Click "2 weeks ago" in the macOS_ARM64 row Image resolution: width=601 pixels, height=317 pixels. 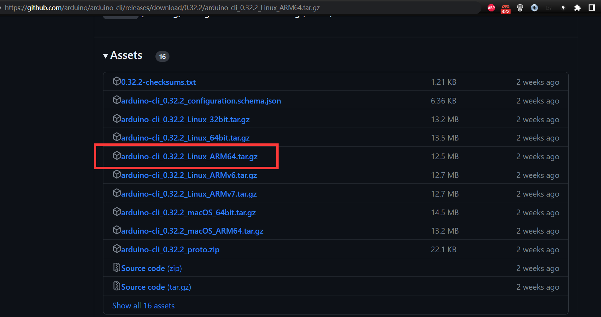[x=538, y=231]
